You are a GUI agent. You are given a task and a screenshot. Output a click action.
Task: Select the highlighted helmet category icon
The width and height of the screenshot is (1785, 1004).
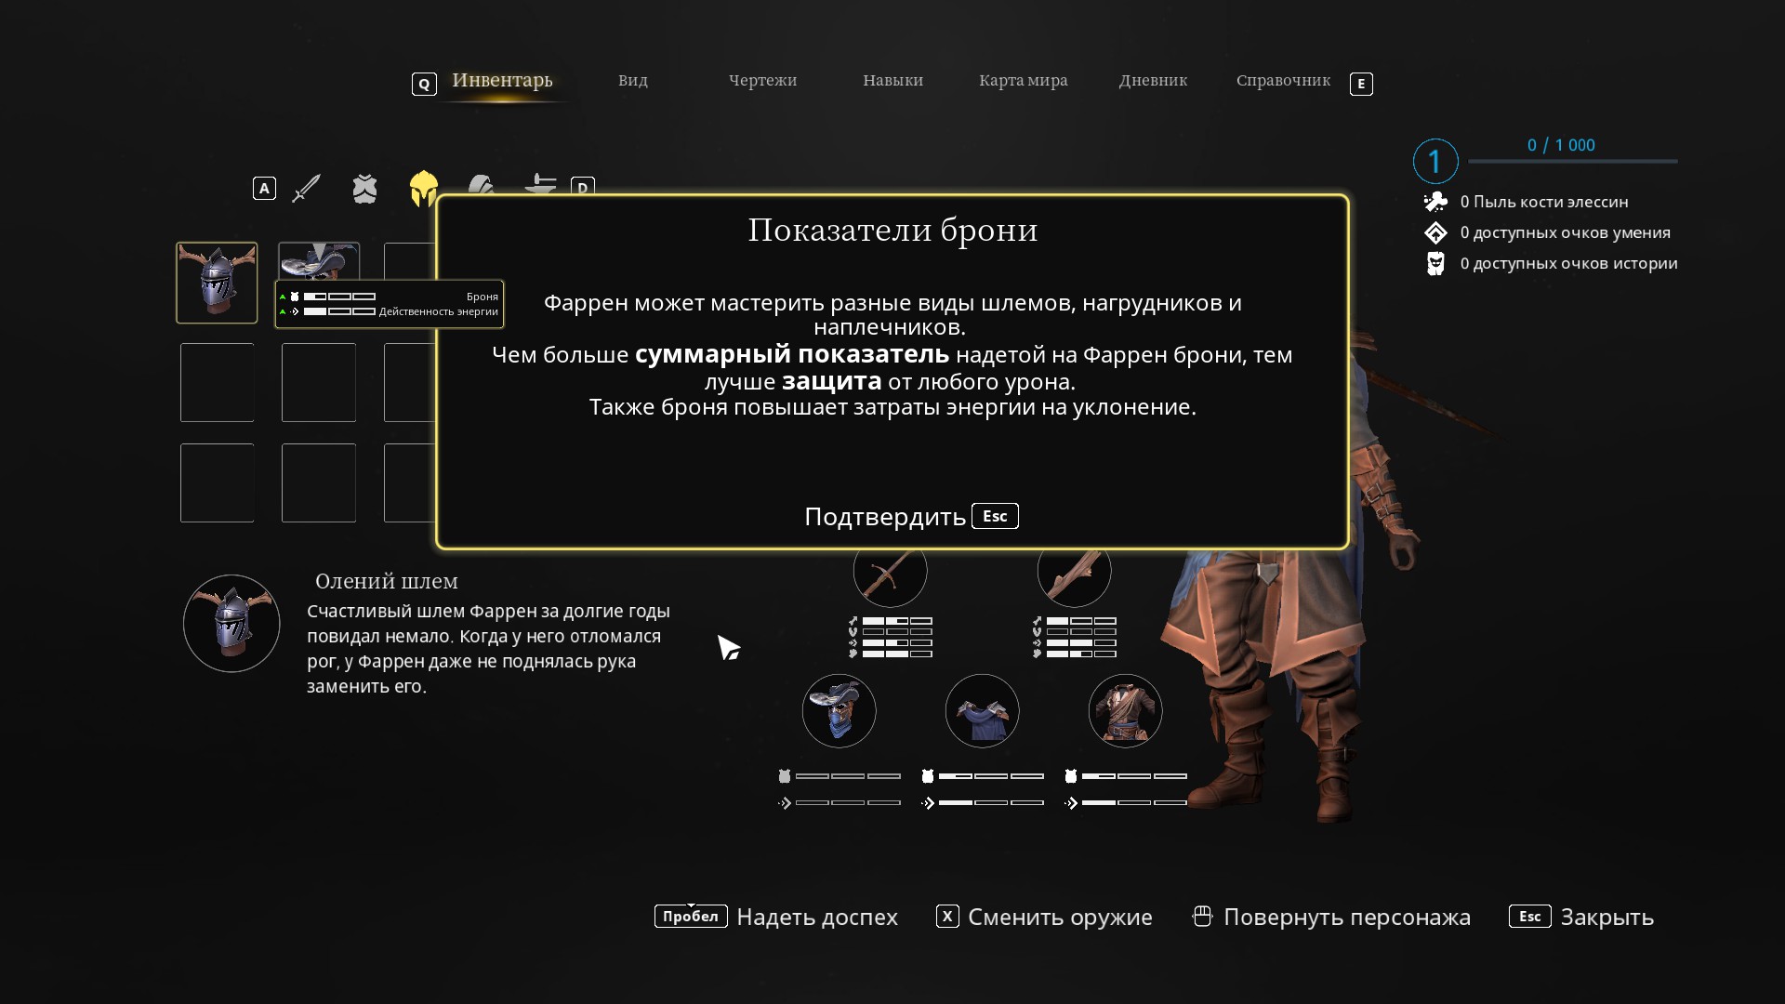coord(424,189)
